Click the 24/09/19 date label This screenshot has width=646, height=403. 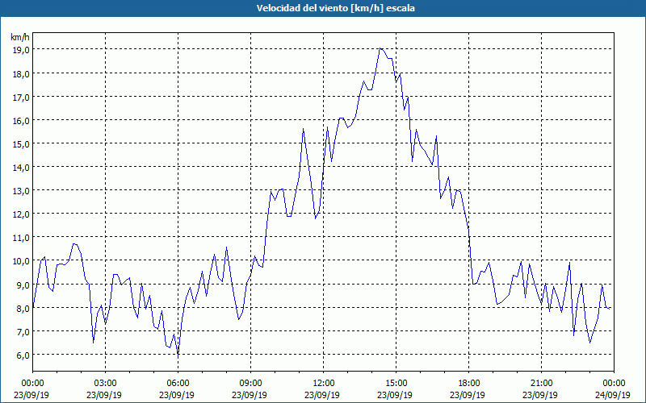click(613, 395)
